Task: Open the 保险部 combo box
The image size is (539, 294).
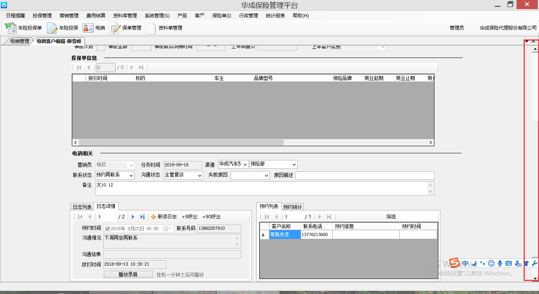Action: (294, 164)
